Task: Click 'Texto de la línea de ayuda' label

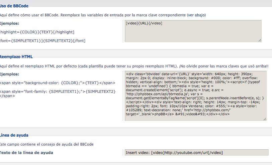Action: pos(26,153)
